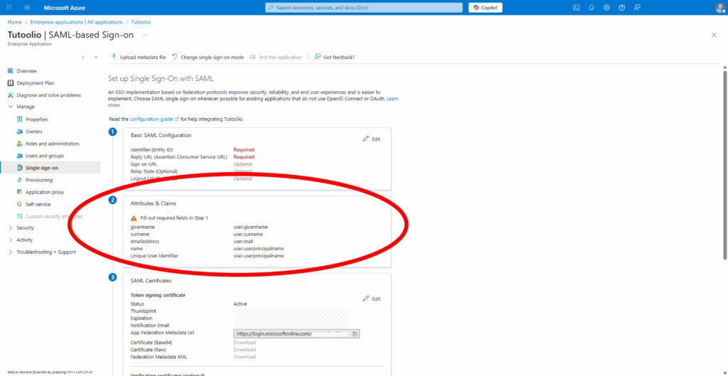Collapse the Manage section
Image resolution: width=728 pixels, height=376 pixels.
tap(10, 107)
